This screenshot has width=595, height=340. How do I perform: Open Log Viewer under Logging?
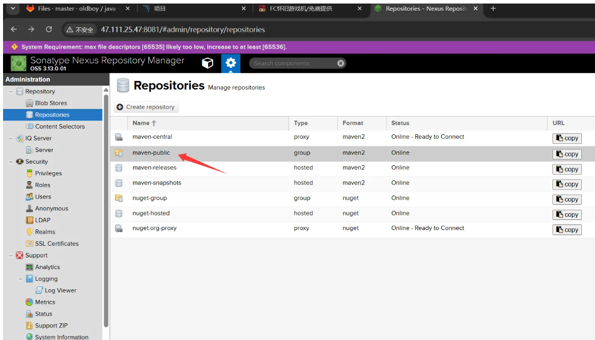[x=60, y=290]
